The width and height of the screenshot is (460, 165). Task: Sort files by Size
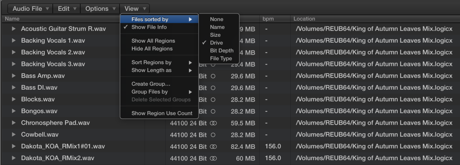[x=219, y=35]
